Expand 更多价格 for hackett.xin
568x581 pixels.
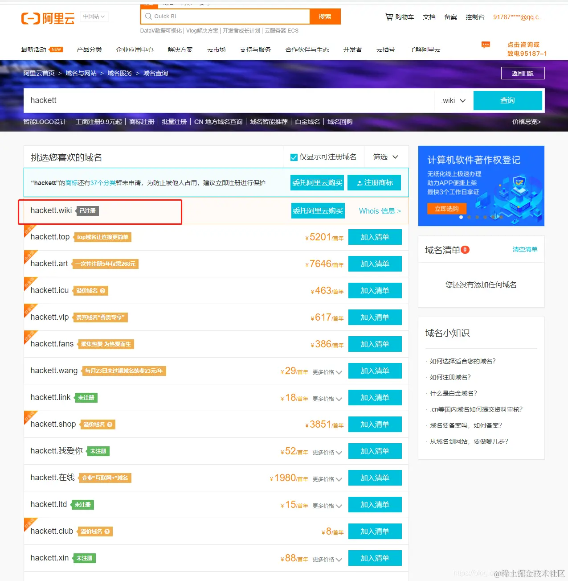tap(327, 559)
